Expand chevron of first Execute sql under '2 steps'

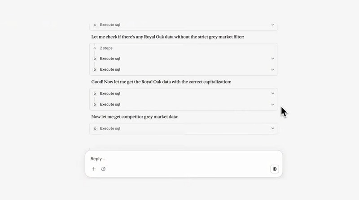272,59
